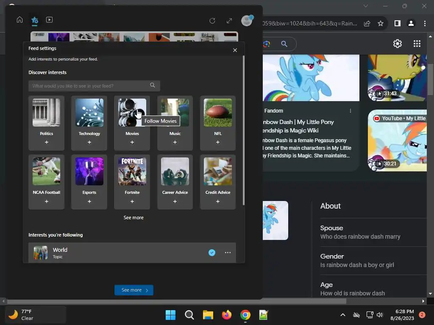Open the personalized feed settings star icon
This screenshot has height=325, width=434.
click(35, 20)
